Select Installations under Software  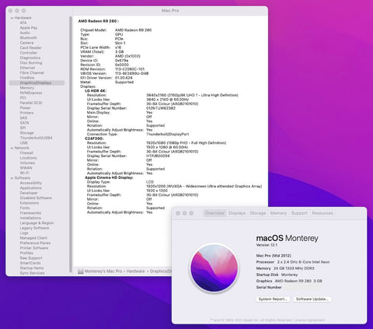coord(30,218)
